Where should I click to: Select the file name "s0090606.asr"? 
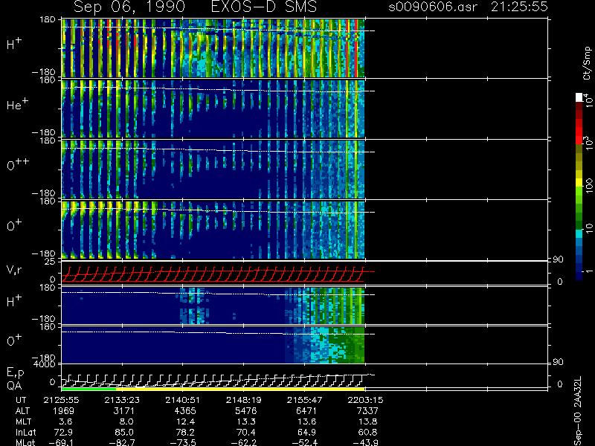pyautogui.click(x=433, y=7)
